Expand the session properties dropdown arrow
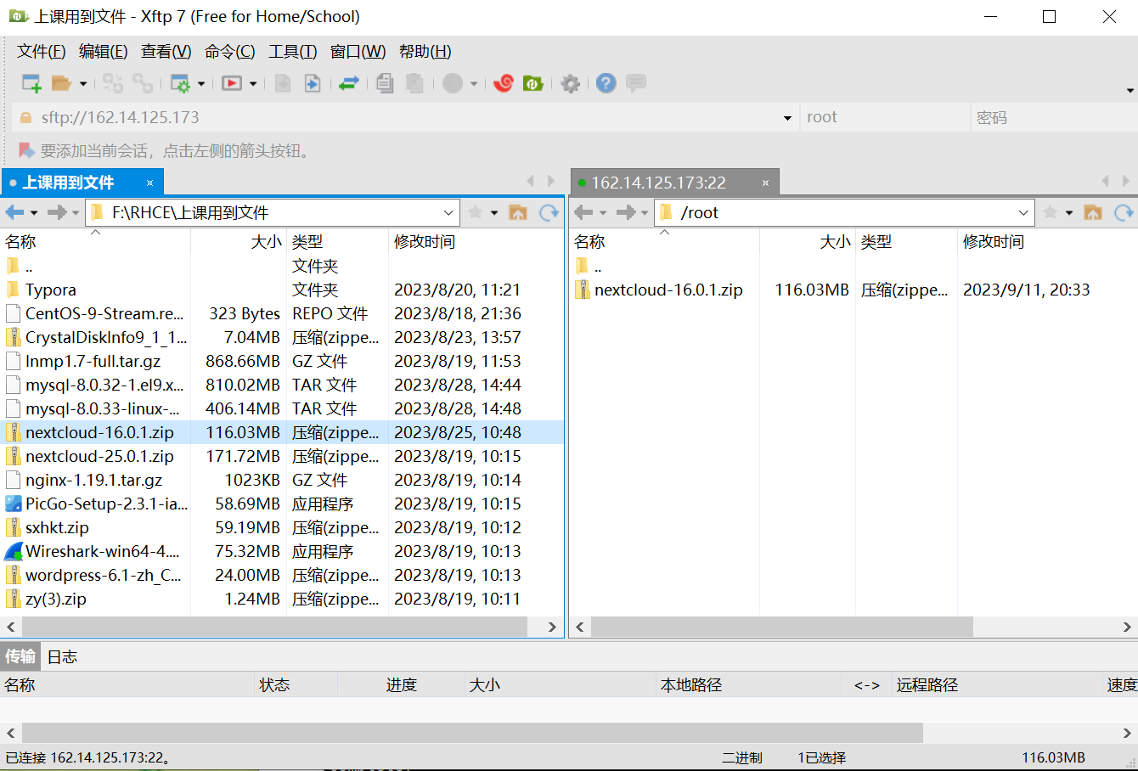The image size is (1138, 771). (x=201, y=84)
